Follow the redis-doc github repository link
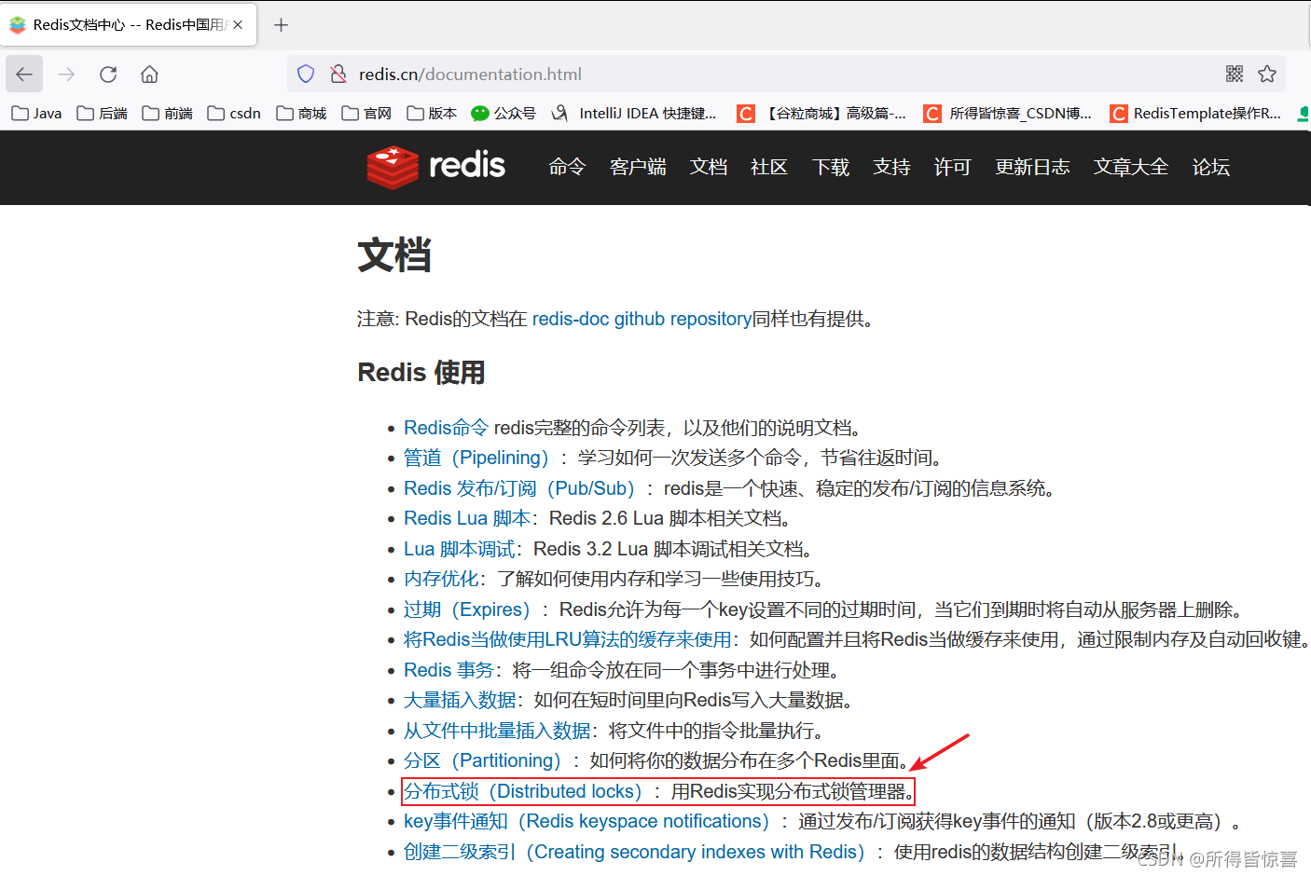The image size is (1311, 876). point(642,319)
